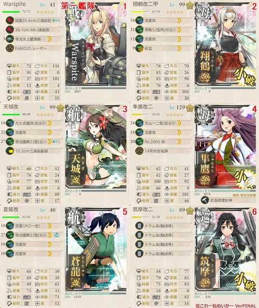This screenshot has height=308, width=259.
Task: Click the proficiency chevron beside 流星(六〇一空)
Action: [x=50, y=226]
